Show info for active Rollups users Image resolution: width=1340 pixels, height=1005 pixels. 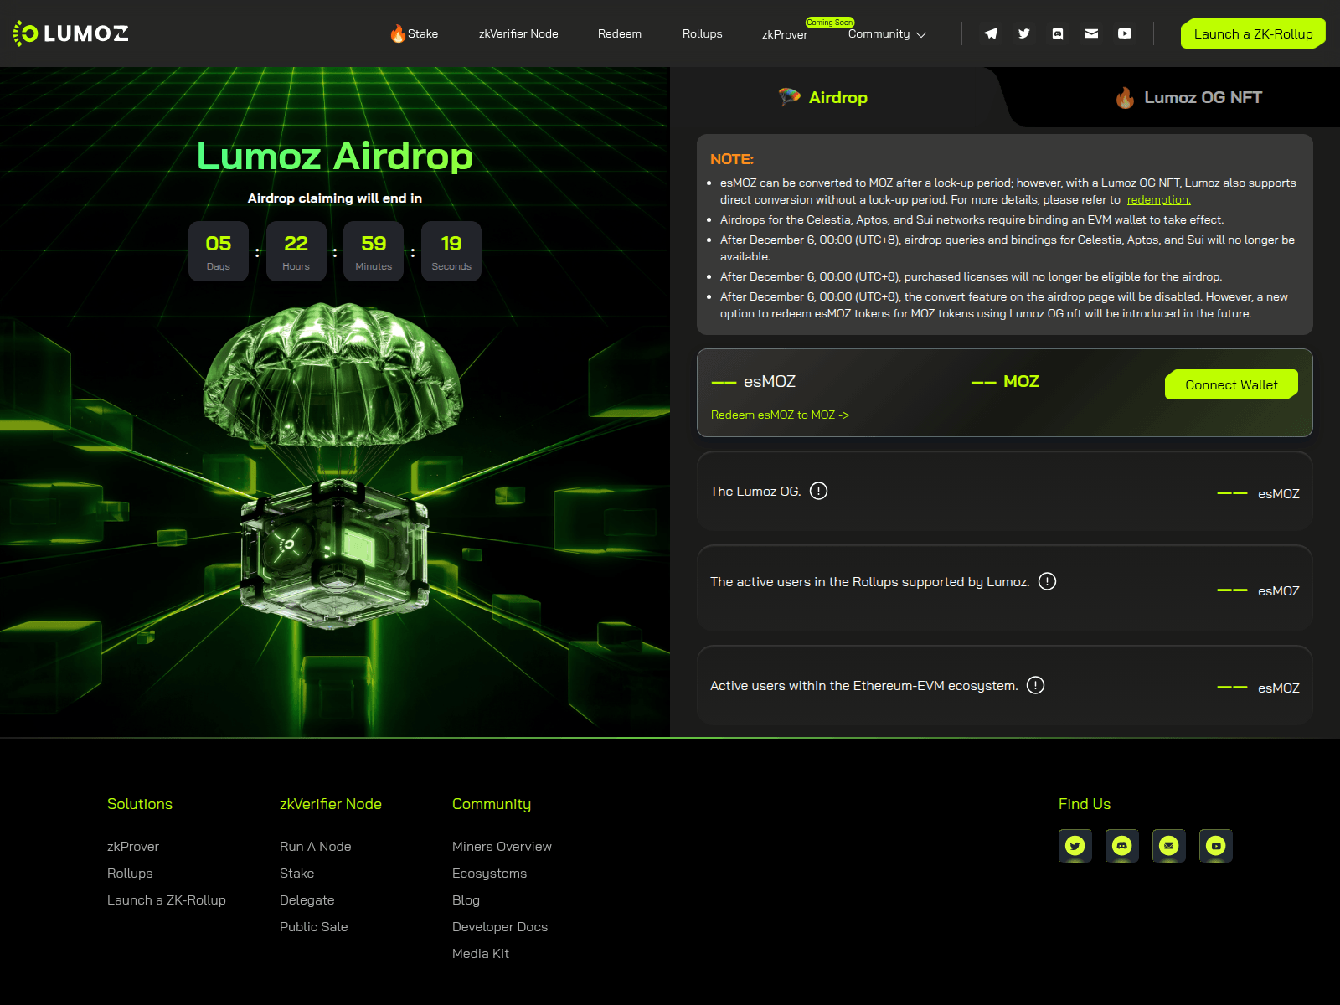point(1047,581)
